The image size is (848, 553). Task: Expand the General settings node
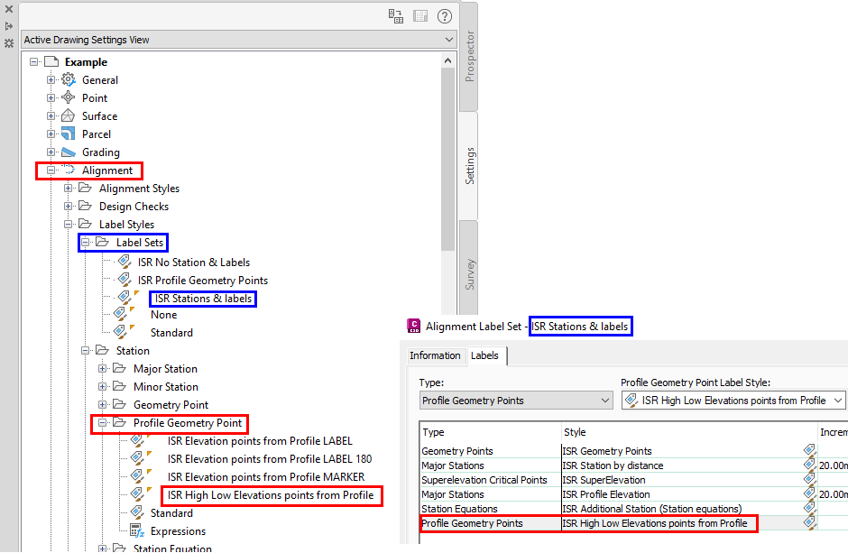point(51,80)
